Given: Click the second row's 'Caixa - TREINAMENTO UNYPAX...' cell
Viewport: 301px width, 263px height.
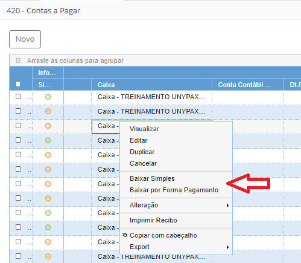Looking at the screenshot, I should [151, 111].
